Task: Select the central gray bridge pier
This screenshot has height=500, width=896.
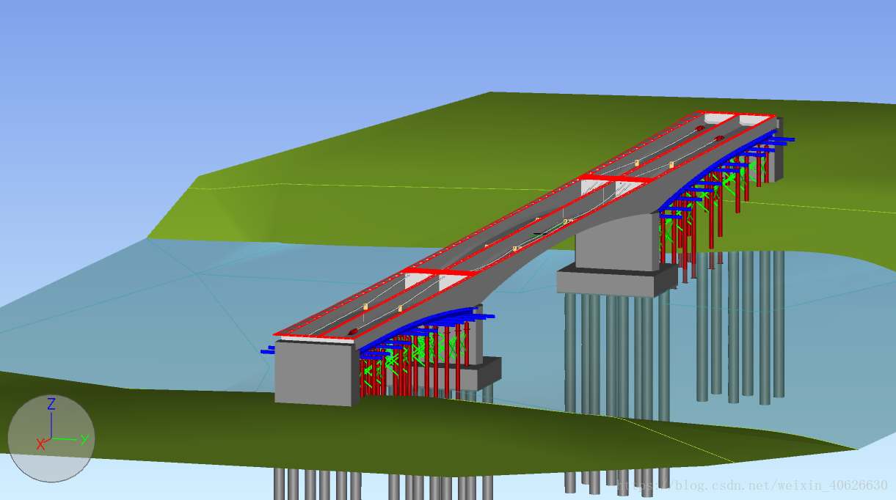Action: (616, 240)
